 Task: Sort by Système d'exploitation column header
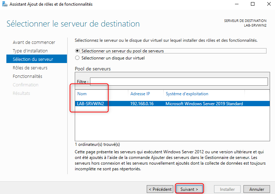click(187, 94)
